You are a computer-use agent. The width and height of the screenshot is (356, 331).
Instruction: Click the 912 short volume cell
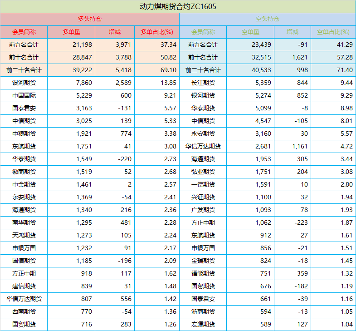coord(250,236)
